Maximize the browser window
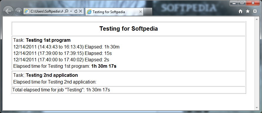The image size is (262, 113). 242,3
